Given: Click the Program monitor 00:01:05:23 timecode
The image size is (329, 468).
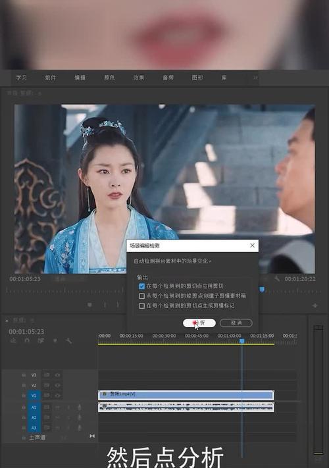Looking at the screenshot, I should [x=25, y=279].
